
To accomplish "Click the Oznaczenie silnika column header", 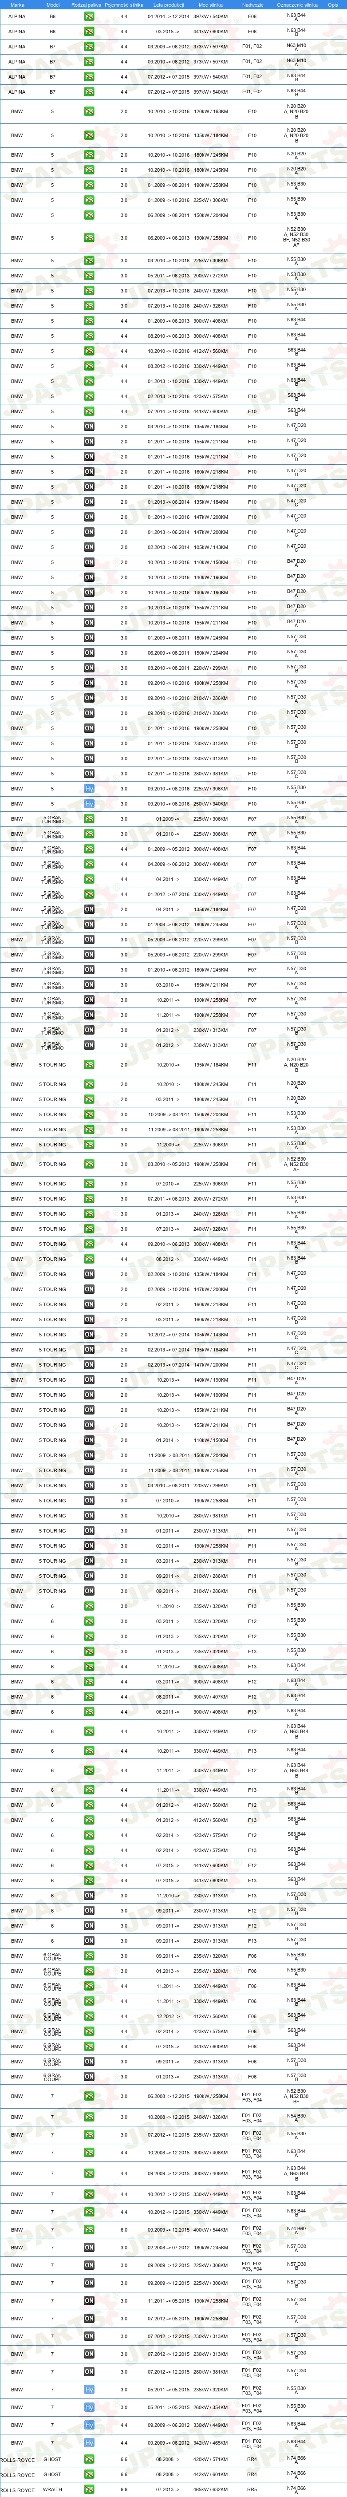I will 296,5.
